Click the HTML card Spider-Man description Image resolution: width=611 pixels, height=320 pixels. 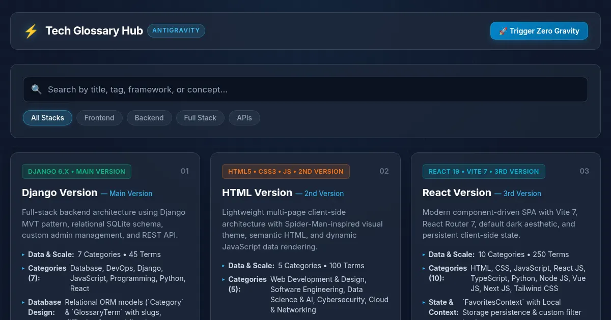pyautogui.click(x=304, y=229)
